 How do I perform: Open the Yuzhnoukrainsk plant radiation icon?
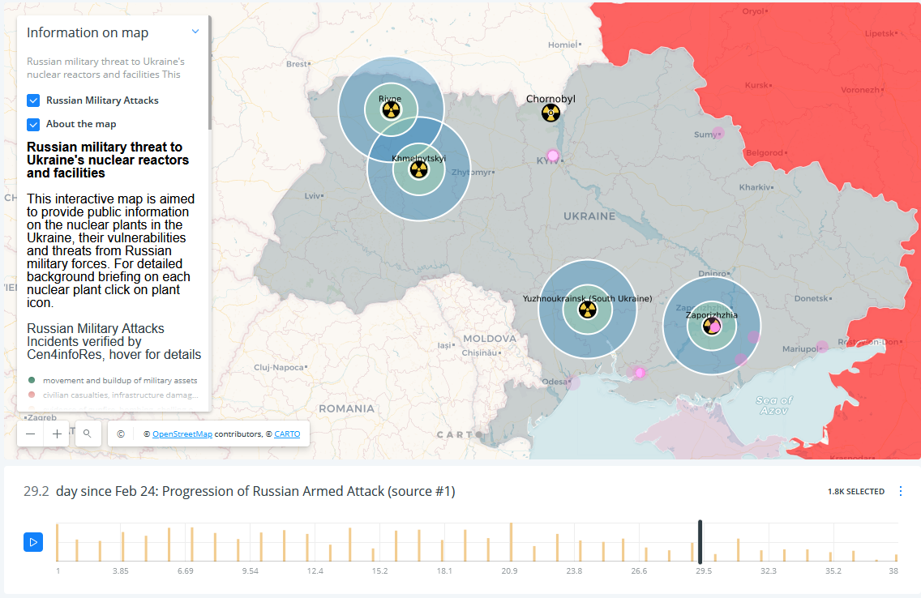click(x=586, y=310)
